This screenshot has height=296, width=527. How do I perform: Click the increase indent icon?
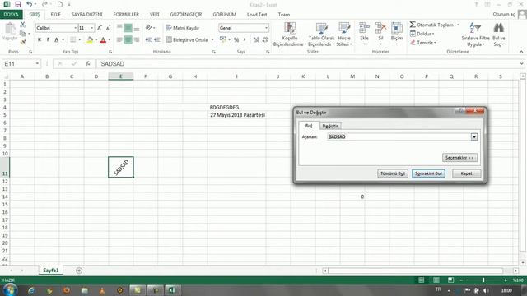point(157,40)
